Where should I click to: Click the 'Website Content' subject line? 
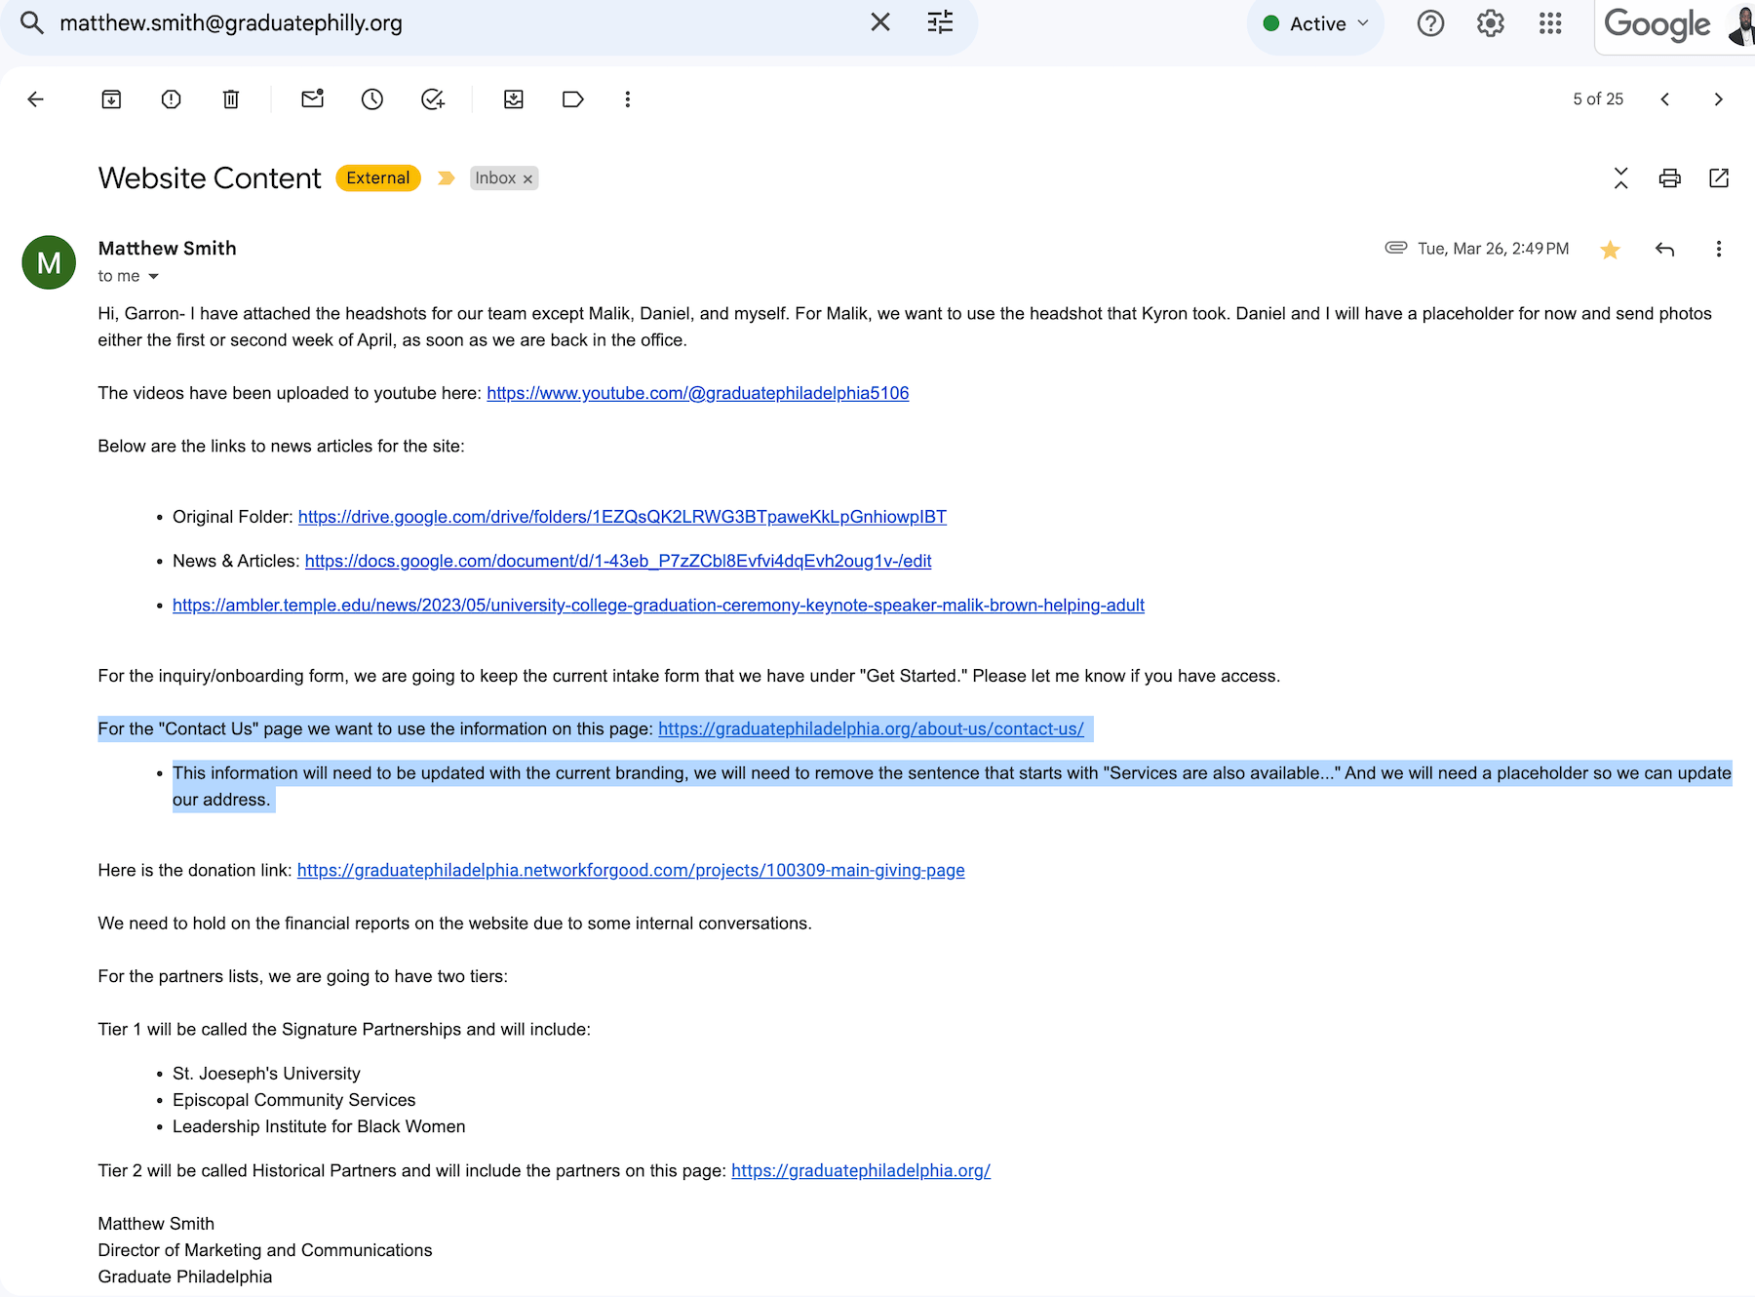click(x=210, y=178)
